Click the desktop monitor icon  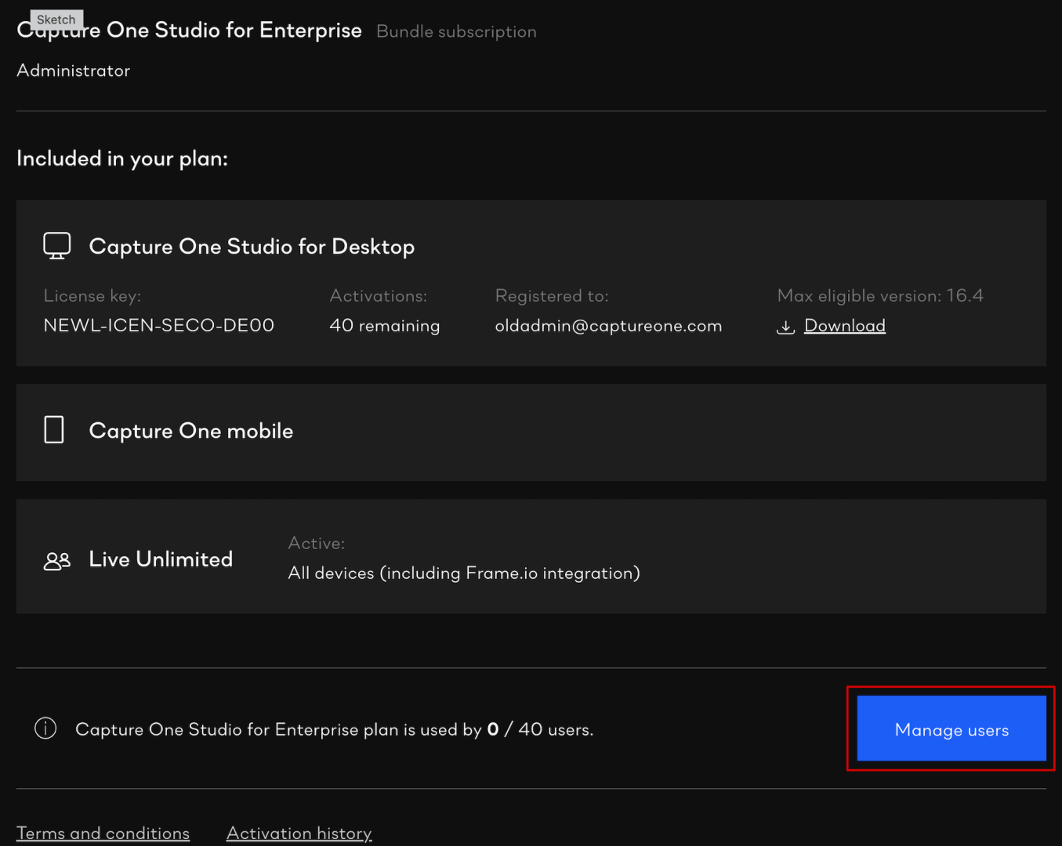click(x=57, y=246)
